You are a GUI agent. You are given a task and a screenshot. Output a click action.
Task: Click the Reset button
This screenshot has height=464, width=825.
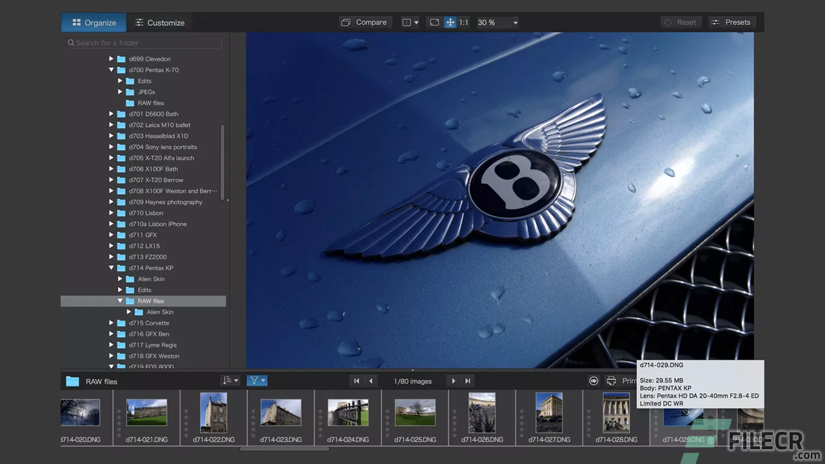tap(681, 23)
